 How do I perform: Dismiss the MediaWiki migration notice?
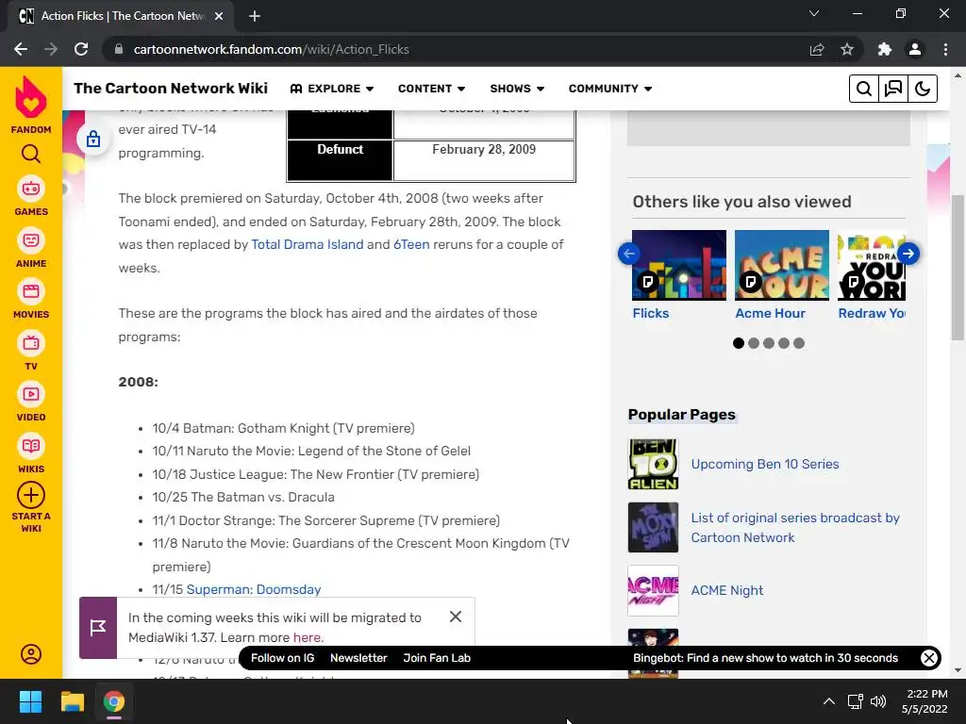(456, 617)
